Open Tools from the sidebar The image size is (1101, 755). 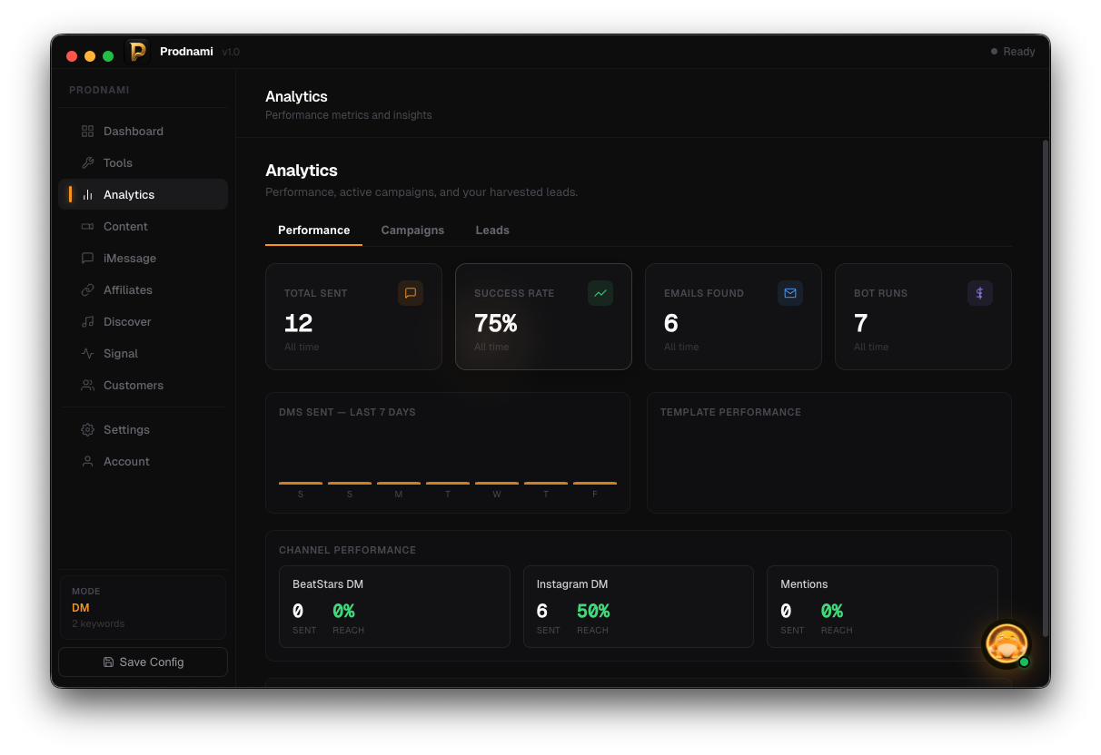coord(144,163)
